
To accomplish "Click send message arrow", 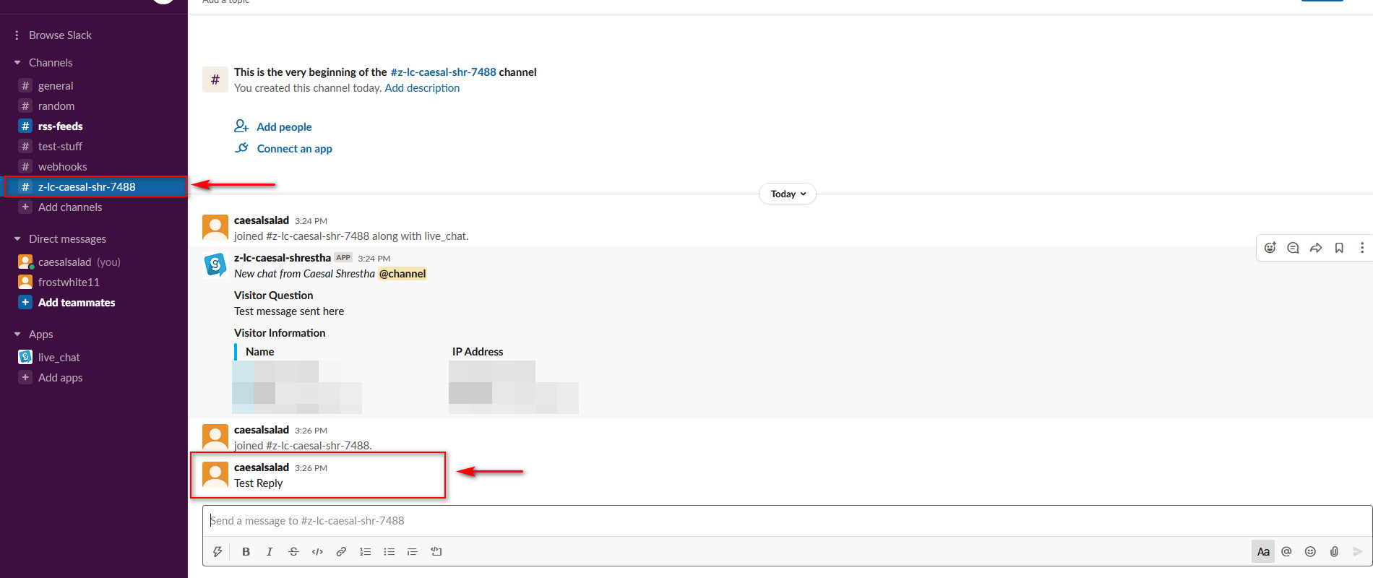I will tap(1358, 552).
